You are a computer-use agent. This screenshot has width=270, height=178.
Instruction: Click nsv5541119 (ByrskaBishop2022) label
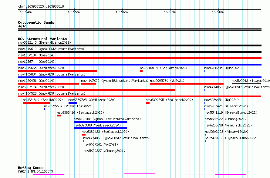tap(231, 113)
